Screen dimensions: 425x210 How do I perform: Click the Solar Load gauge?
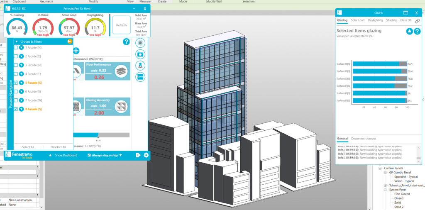69,28
